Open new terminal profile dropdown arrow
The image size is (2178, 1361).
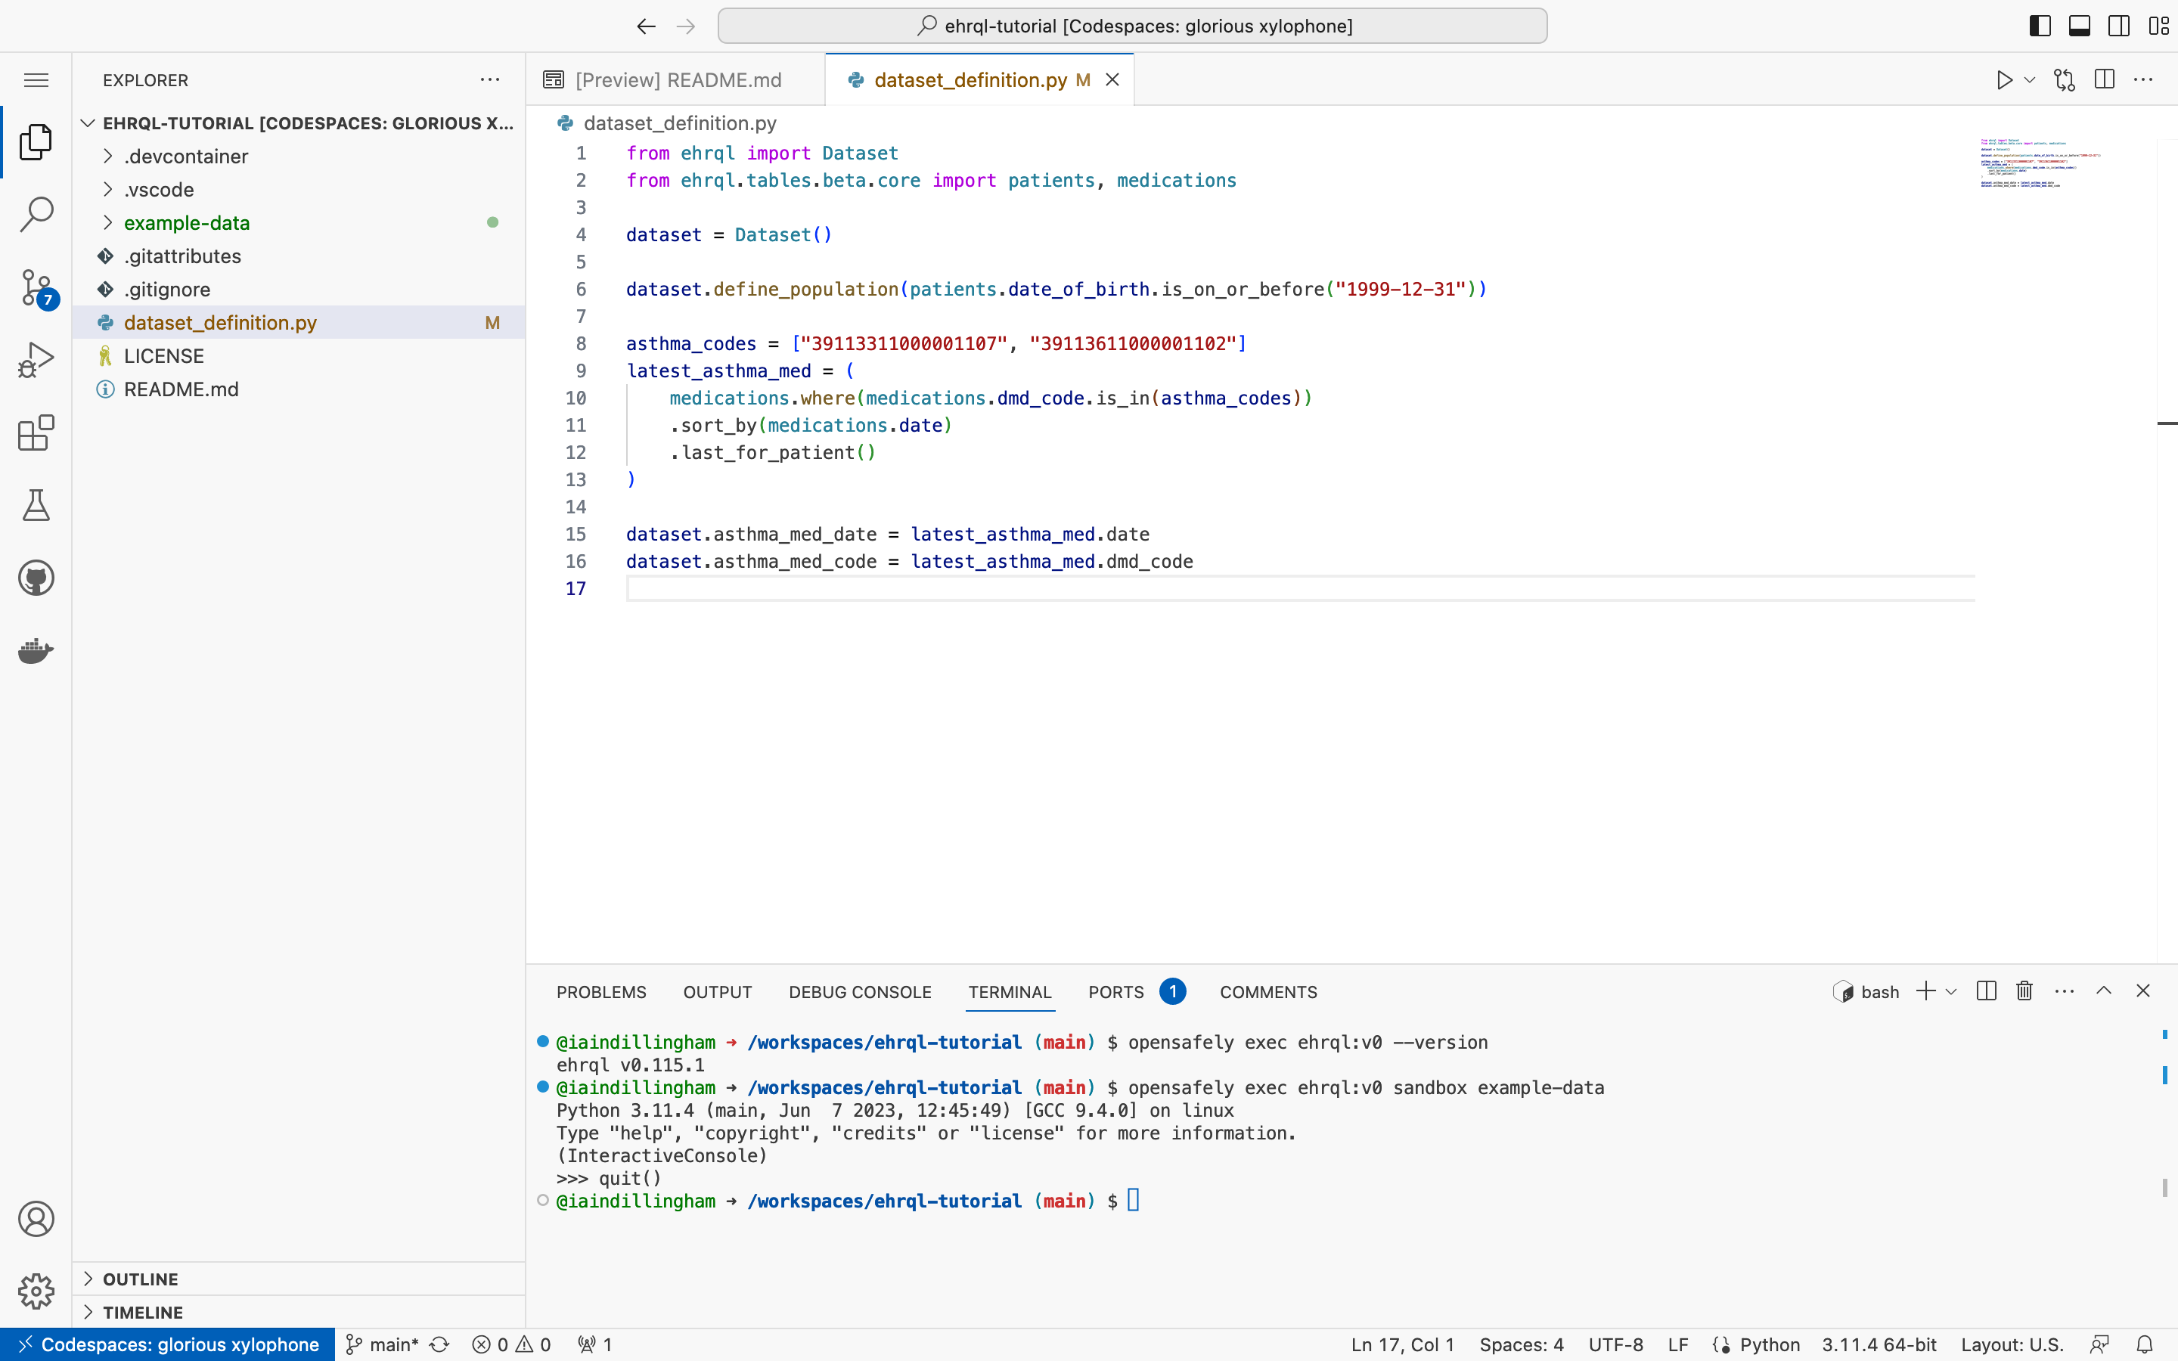pyautogui.click(x=1951, y=992)
